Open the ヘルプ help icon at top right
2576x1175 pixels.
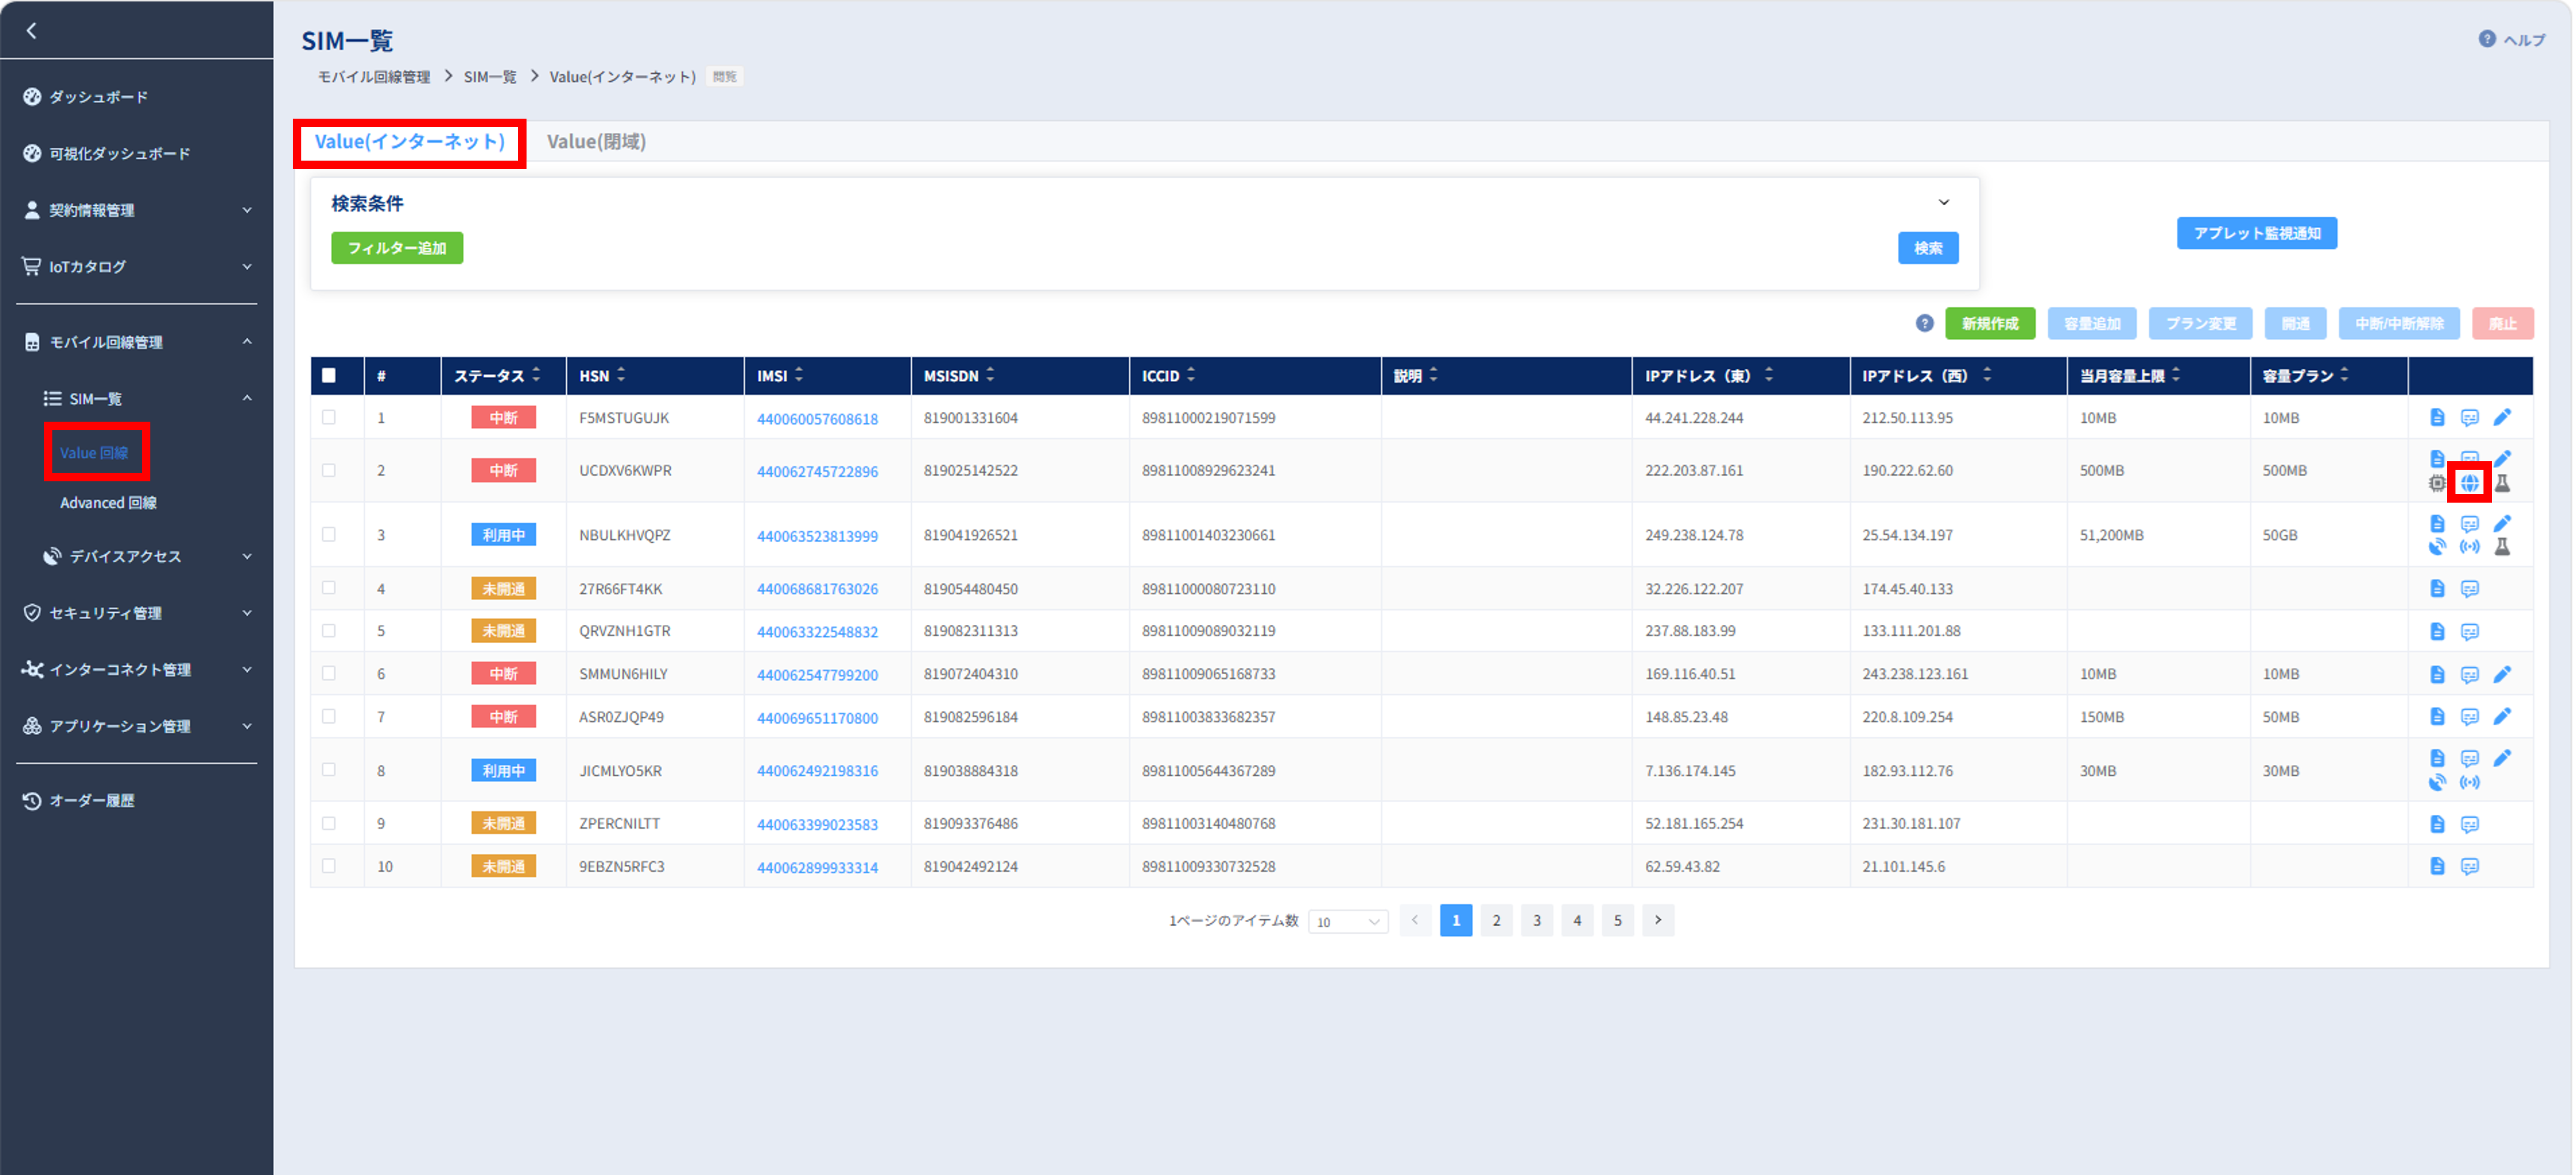coord(2486,39)
